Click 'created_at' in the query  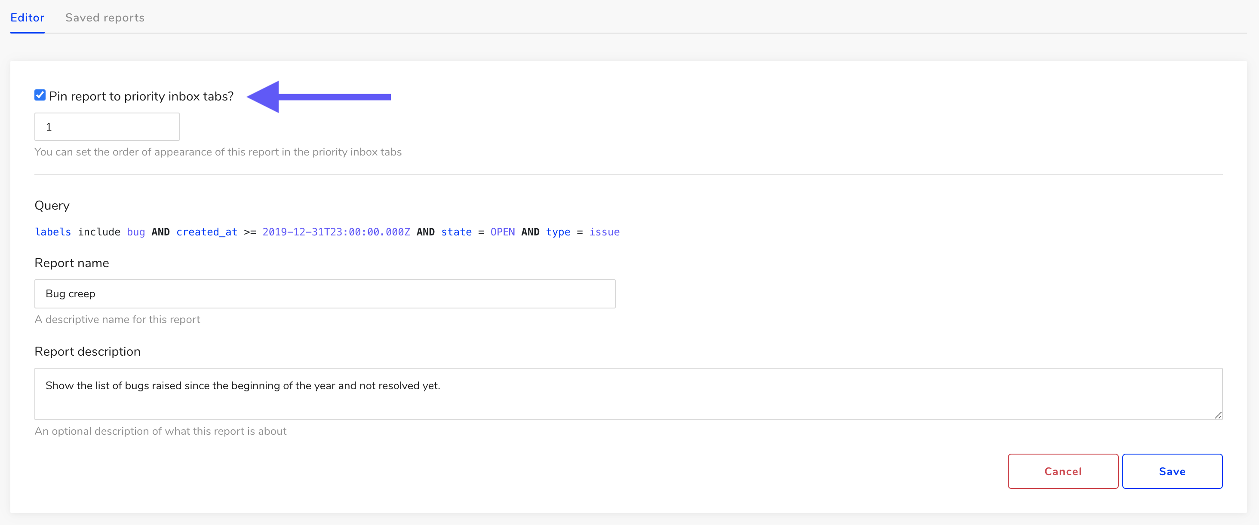207,232
